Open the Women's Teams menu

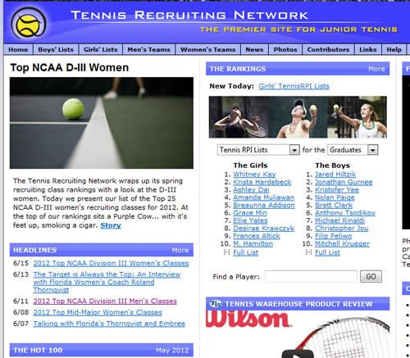[x=207, y=50]
